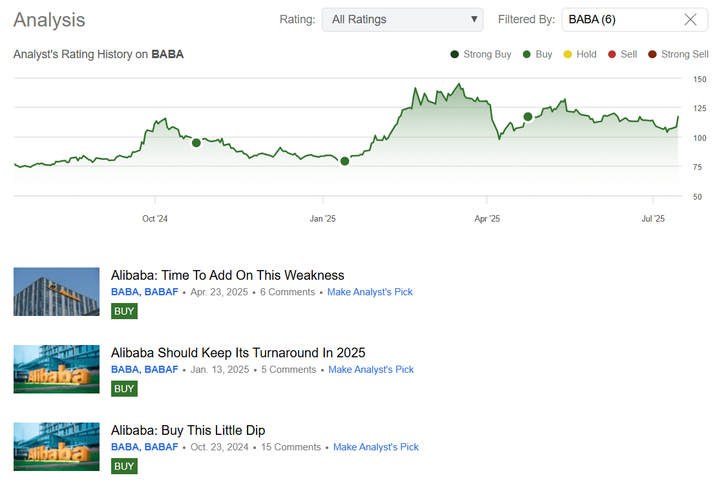The height and width of the screenshot is (482, 718).
Task: Make the April 23 article Analyst's Pick
Action: (370, 292)
